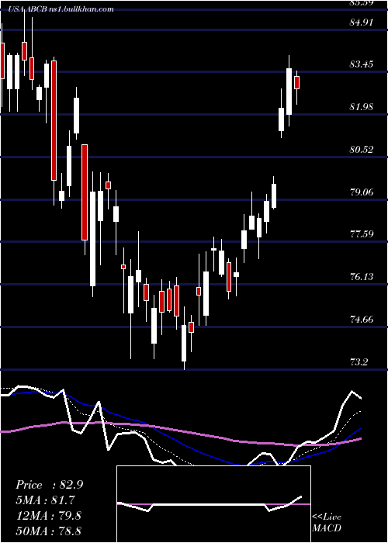388x543 pixels.
Task: Click the 79.06 price axis label
Action: (362, 192)
